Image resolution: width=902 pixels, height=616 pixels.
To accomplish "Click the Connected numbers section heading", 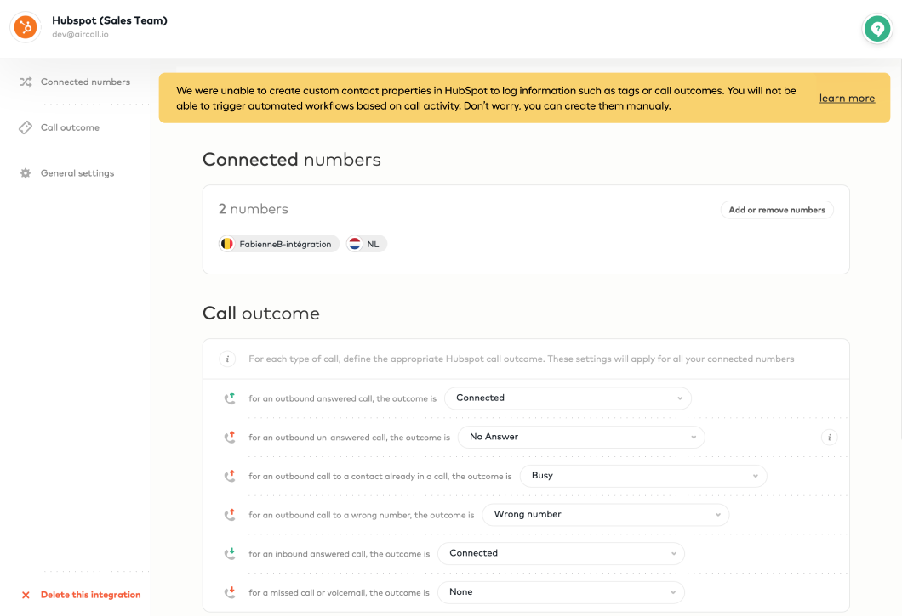I will 292,160.
